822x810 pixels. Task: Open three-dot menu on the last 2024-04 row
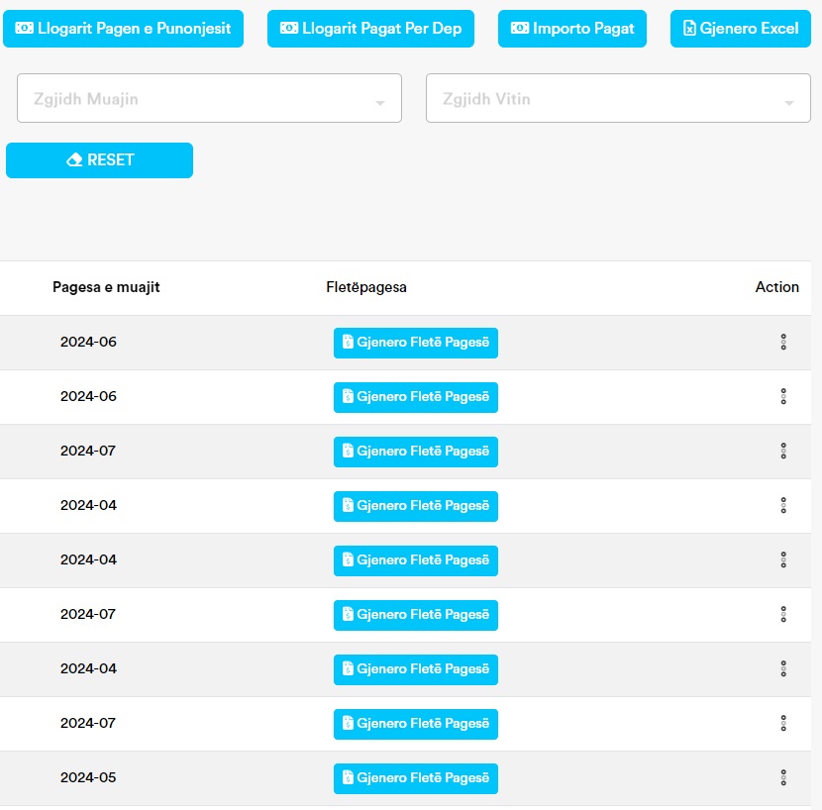[x=782, y=668]
